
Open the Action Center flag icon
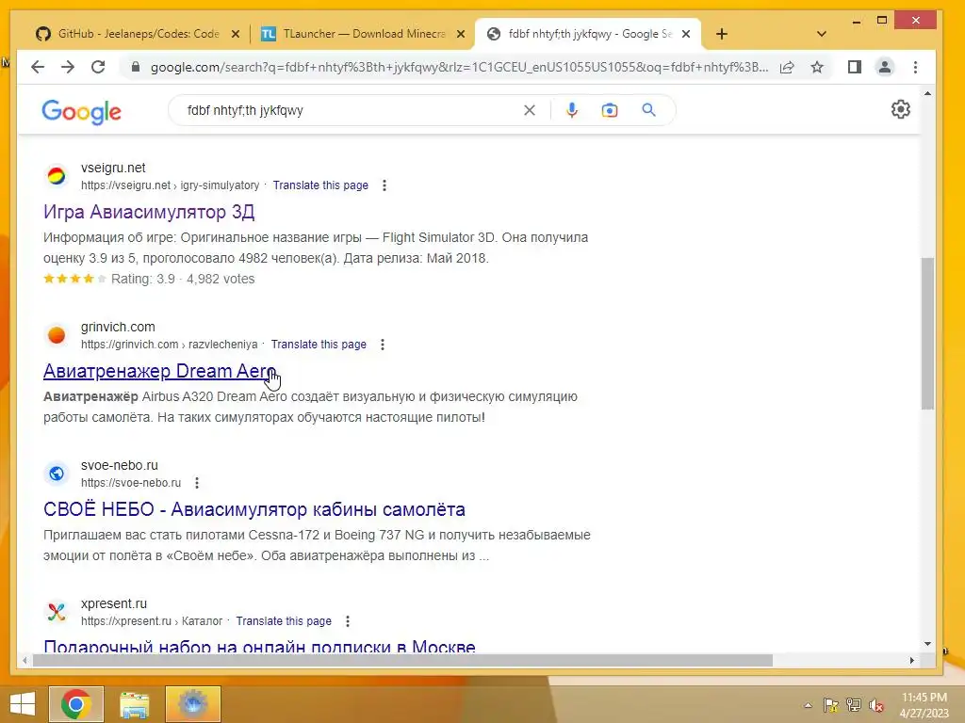pyautogui.click(x=831, y=705)
